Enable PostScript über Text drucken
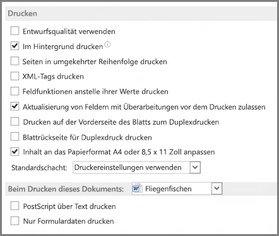This screenshot has width=279, height=236. (x=15, y=206)
